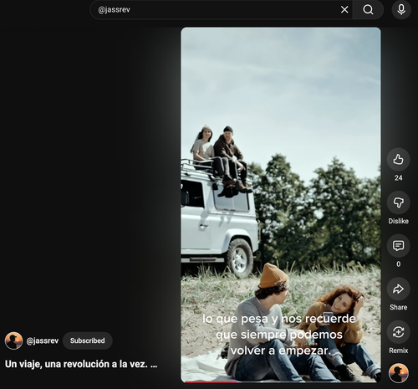
Task: Dislike the short with thumbs down
Action: point(398,202)
